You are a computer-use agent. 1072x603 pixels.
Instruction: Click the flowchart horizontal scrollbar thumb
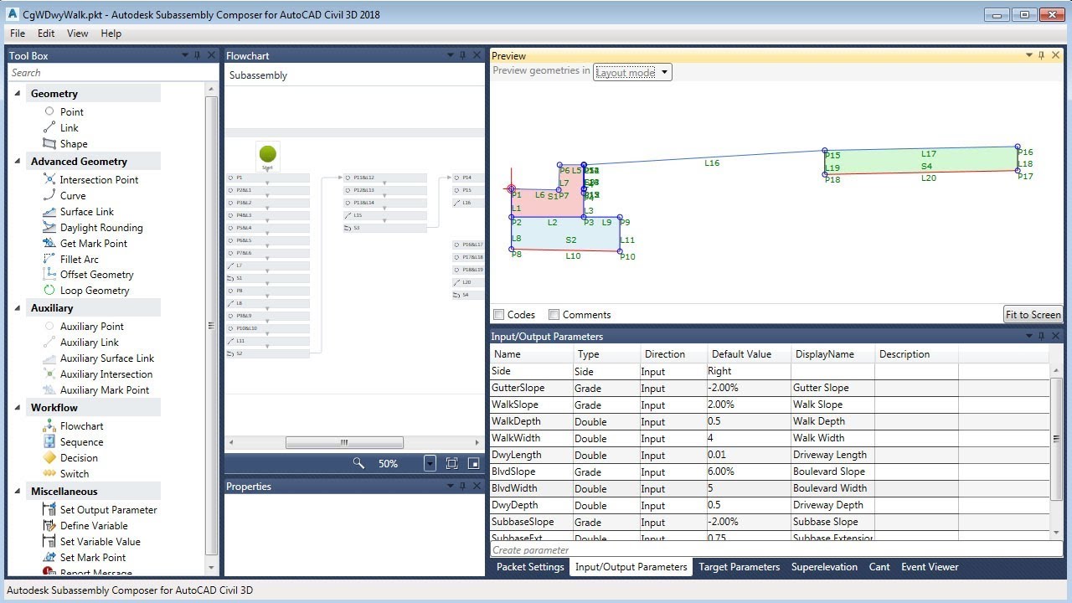click(344, 442)
